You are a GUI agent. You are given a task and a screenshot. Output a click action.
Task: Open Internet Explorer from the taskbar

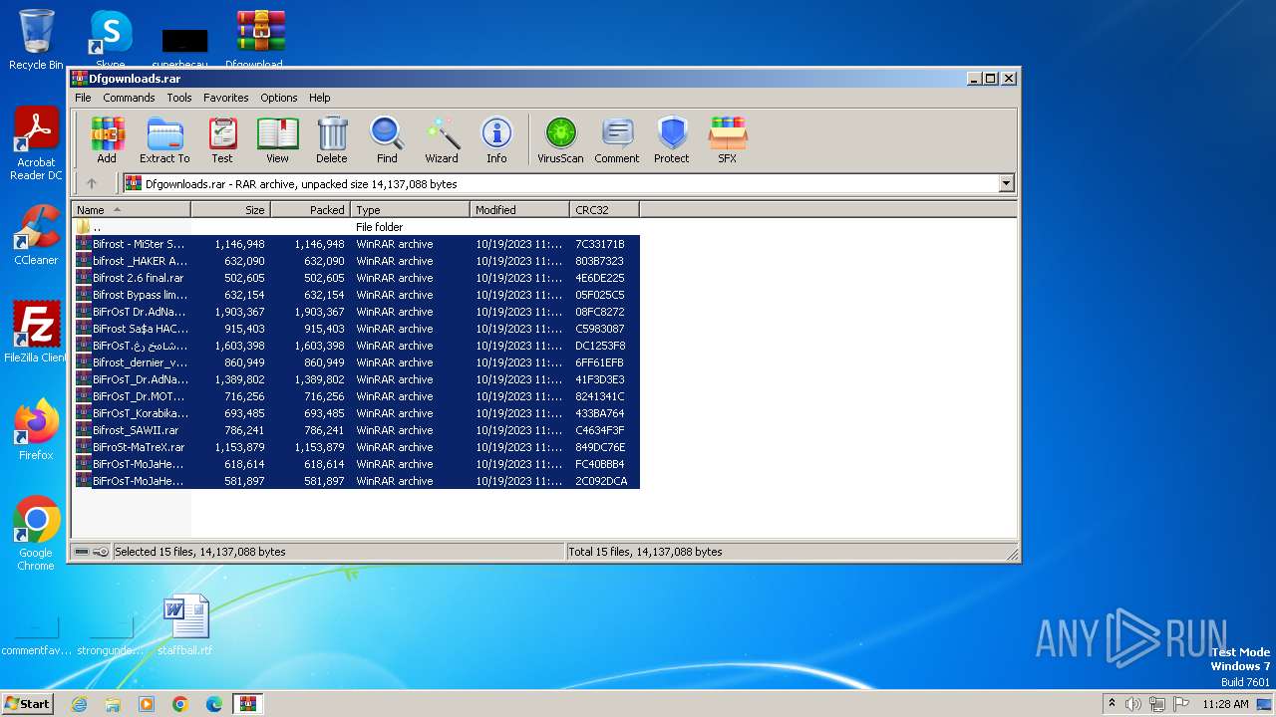[79, 704]
